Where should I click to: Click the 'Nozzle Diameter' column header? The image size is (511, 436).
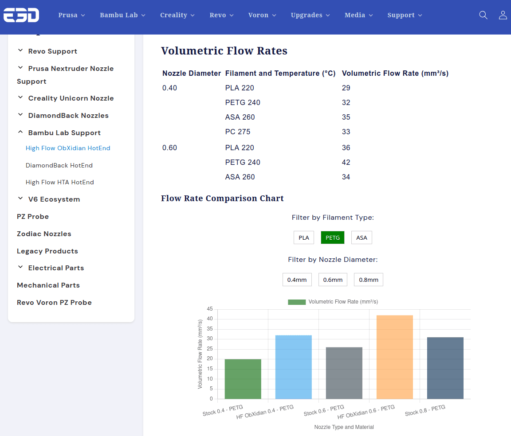pyautogui.click(x=192, y=73)
